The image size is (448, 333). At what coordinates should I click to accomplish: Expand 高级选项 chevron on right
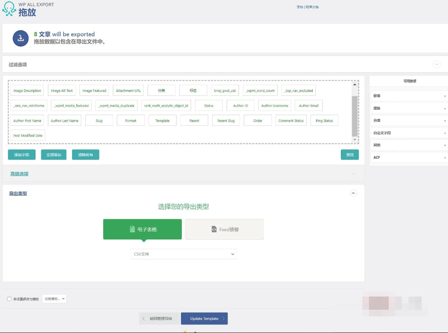click(x=353, y=174)
